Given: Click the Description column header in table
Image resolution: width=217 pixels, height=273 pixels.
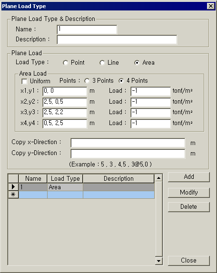Looking at the screenshot, I should click(x=118, y=179).
